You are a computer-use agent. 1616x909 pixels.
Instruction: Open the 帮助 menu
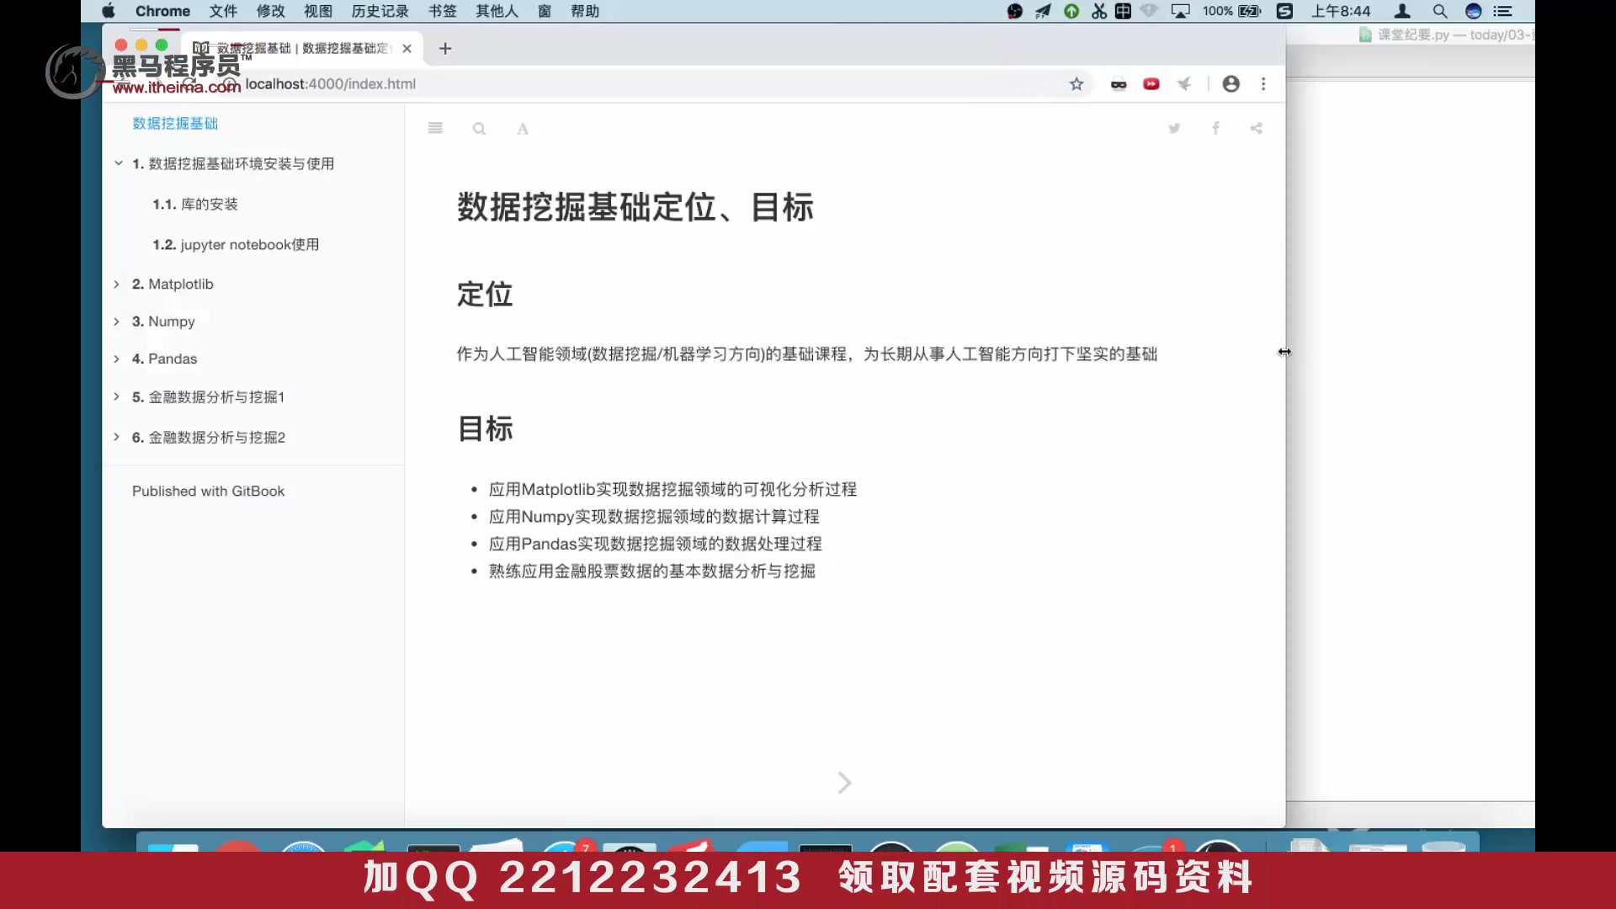click(585, 11)
